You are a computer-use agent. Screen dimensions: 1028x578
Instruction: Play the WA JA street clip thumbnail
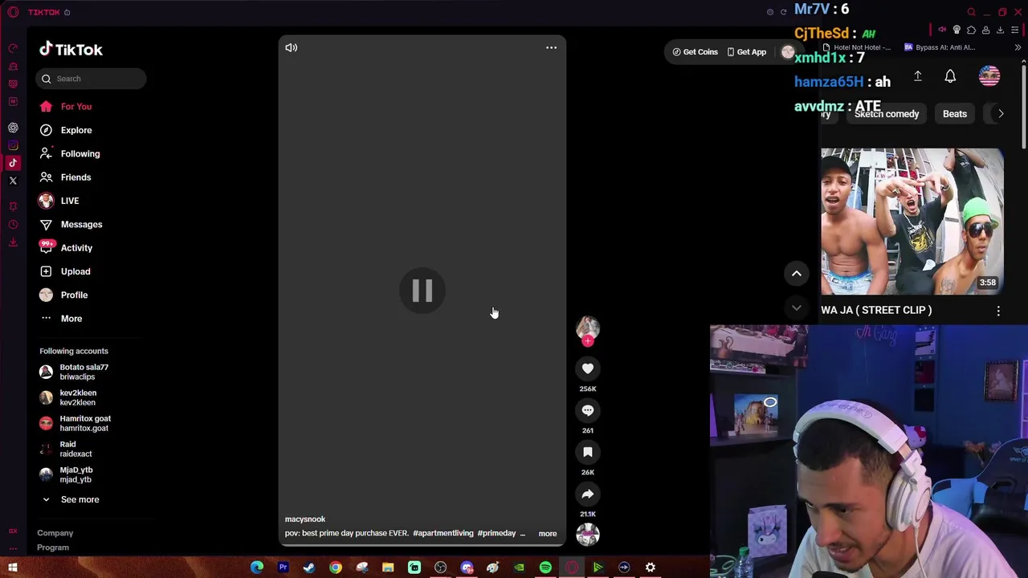912,222
